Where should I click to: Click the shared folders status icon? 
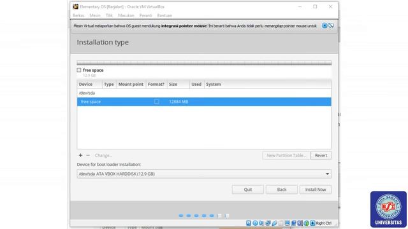[x=280, y=223]
